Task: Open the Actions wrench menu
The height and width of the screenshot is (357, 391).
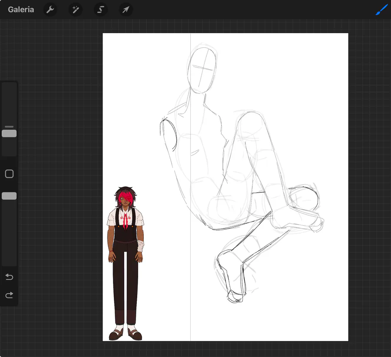Action: 50,10
